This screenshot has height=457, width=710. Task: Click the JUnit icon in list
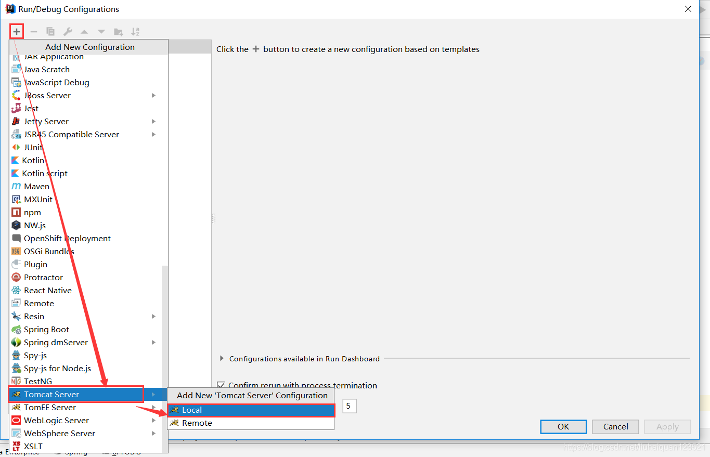[x=16, y=147]
